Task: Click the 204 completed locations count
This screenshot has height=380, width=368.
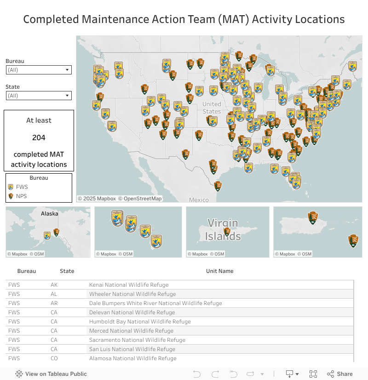Action: (x=39, y=138)
